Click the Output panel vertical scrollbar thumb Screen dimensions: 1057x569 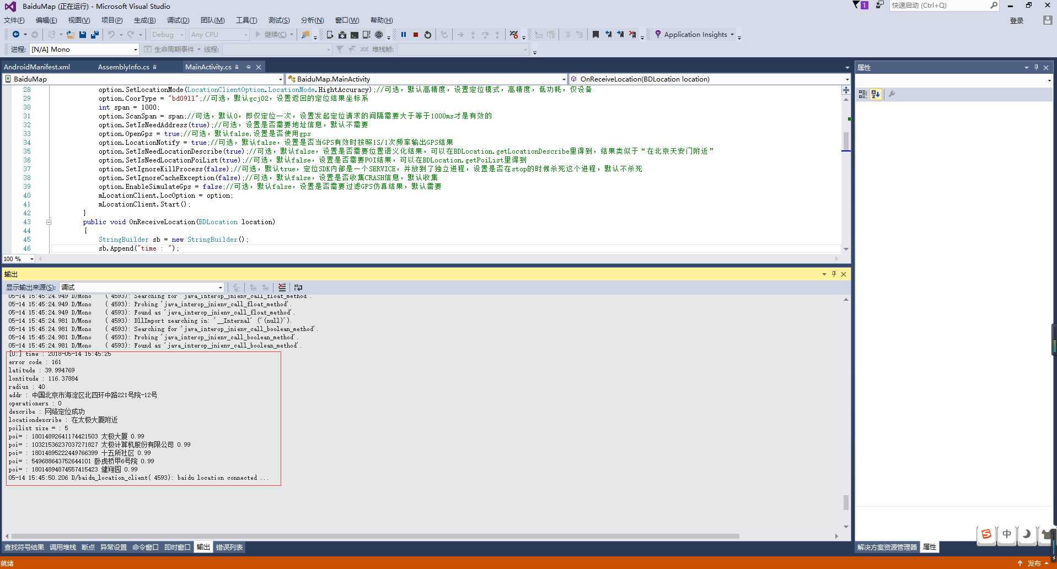(x=846, y=502)
